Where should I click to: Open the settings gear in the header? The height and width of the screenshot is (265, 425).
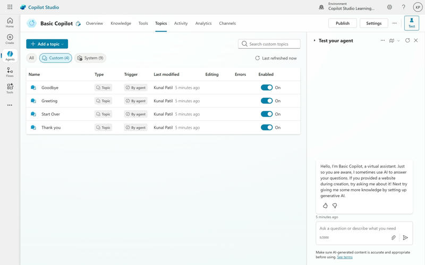coord(389,7)
